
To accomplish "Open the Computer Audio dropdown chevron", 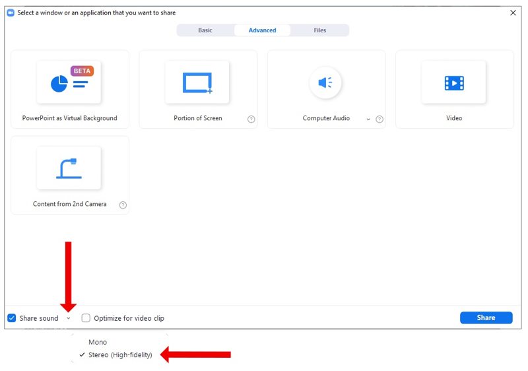I will 368,119.
